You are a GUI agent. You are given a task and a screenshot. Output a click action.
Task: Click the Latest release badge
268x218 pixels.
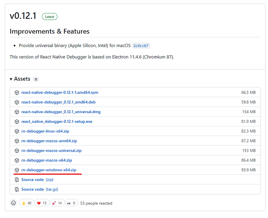pos(50,17)
